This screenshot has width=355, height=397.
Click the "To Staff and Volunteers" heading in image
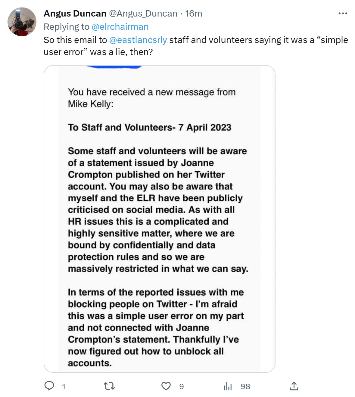pyautogui.click(x=149, y=128)
